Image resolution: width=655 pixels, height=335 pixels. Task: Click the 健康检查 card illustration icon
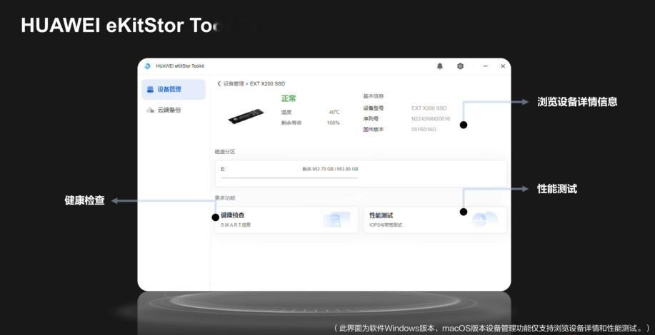(x=336, y=220)
